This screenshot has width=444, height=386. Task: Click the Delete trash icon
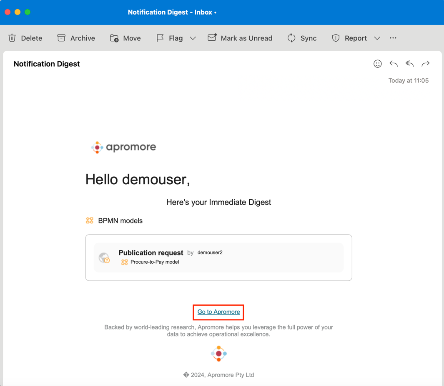(12, 38)
